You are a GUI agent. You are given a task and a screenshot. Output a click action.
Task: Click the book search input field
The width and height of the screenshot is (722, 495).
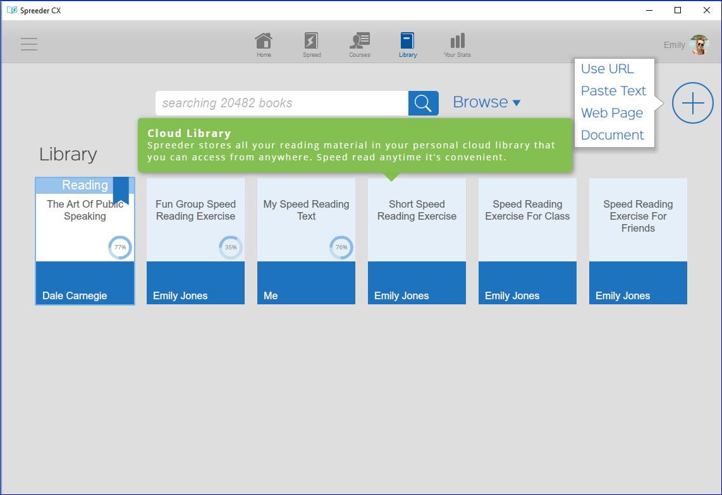[281, 104]
